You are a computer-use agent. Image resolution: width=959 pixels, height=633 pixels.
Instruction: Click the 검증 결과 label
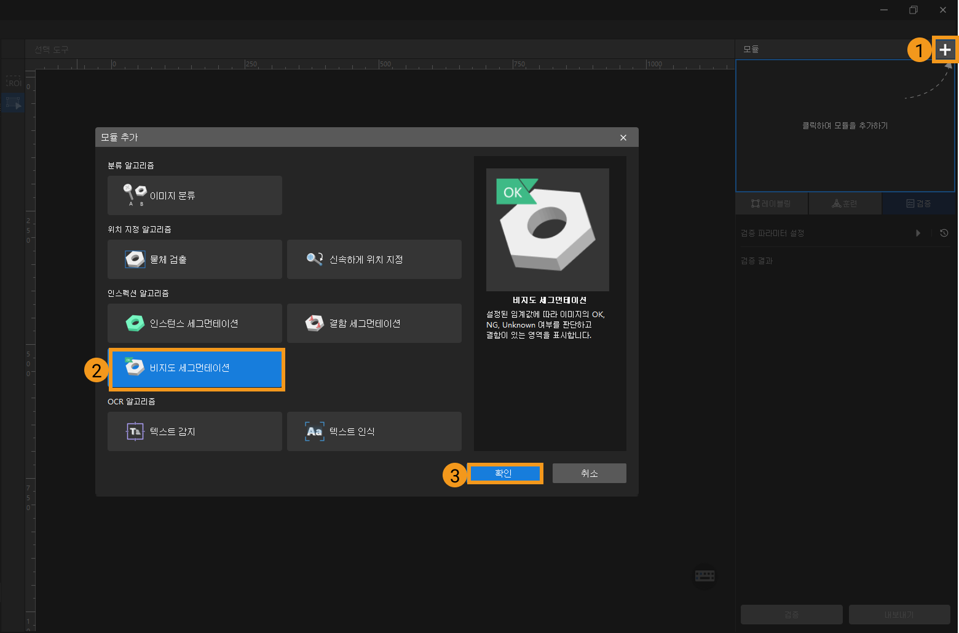[x=757, y=261]
